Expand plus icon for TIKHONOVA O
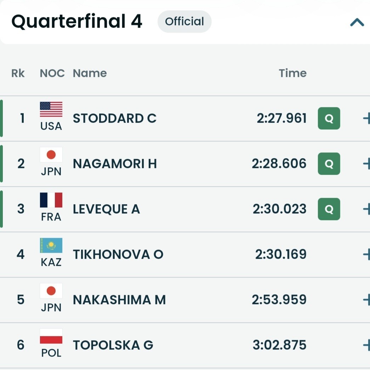This screenshot has height=370, width=370. tap(366, 254)
